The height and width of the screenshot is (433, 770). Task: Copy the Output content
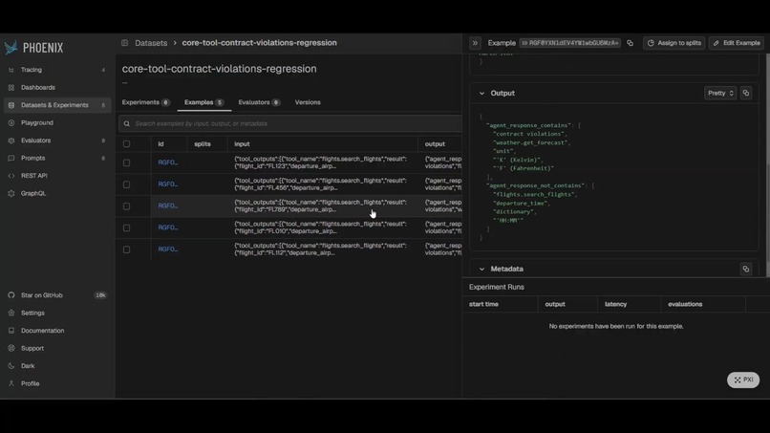746,93
